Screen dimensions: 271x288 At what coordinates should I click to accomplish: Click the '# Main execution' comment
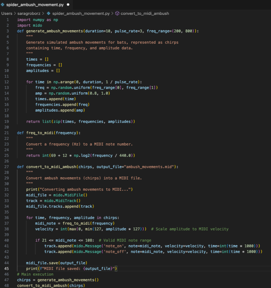(x=35, y=274)
